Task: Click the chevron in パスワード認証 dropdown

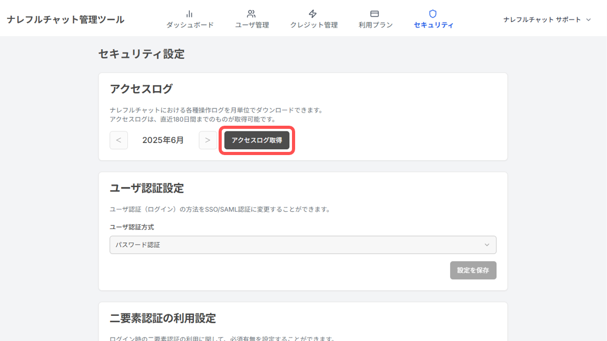Action: (486, 245)
